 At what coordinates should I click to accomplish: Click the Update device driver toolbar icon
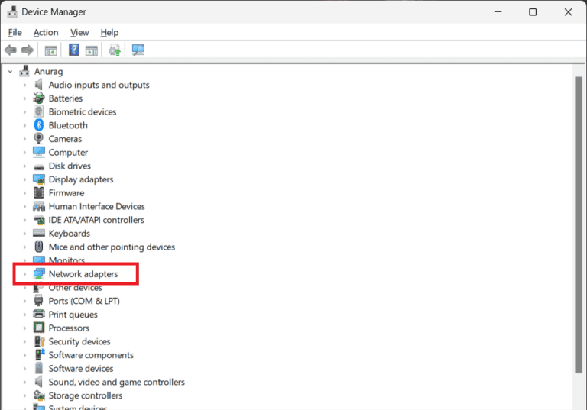click(x=115, y=50)
